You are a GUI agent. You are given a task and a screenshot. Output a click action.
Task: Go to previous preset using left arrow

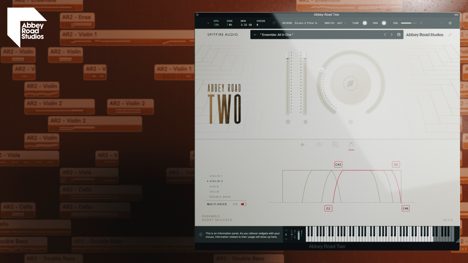point(385,35)
